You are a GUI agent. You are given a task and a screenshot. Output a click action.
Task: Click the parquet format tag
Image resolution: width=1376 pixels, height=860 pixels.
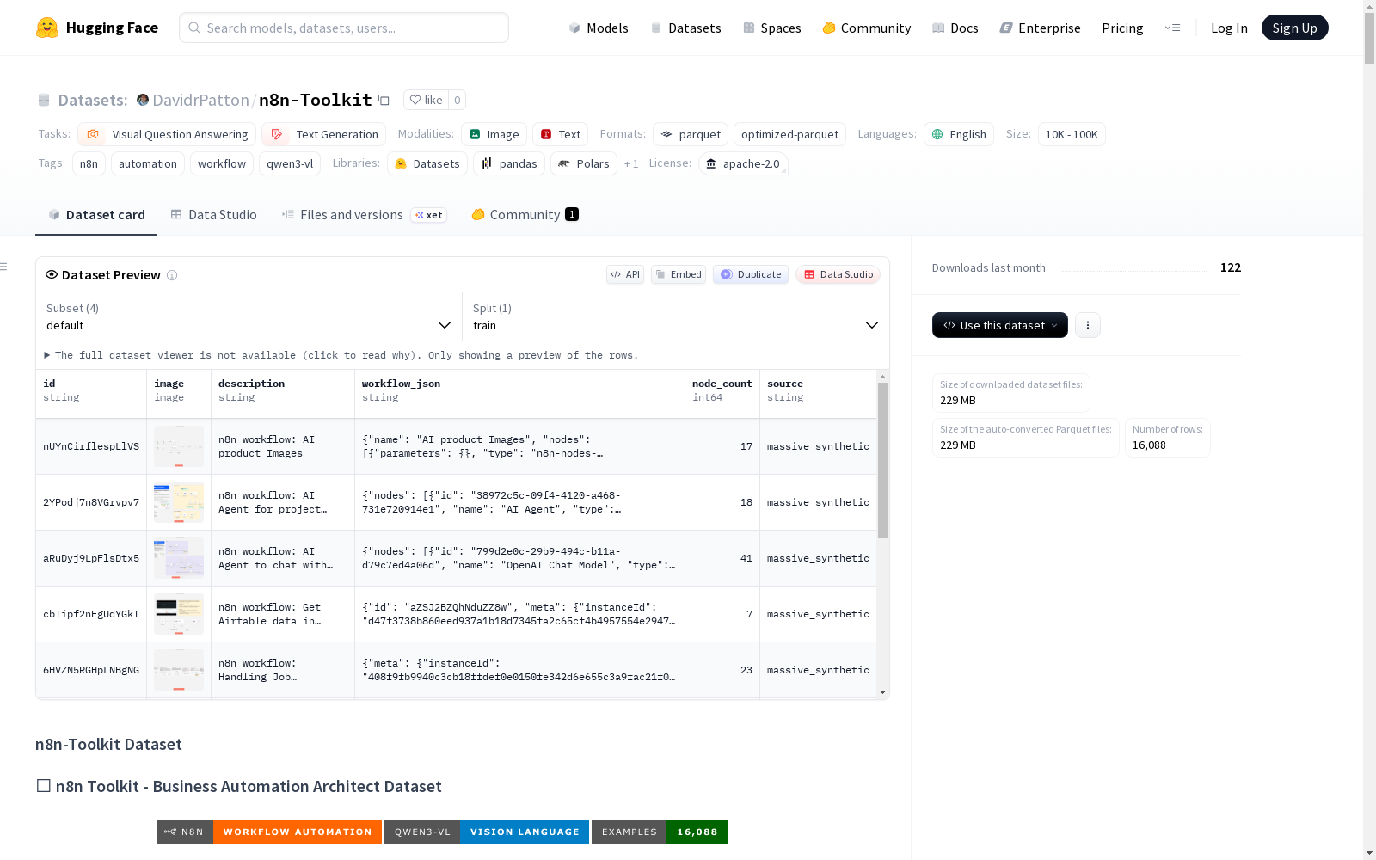691,134
